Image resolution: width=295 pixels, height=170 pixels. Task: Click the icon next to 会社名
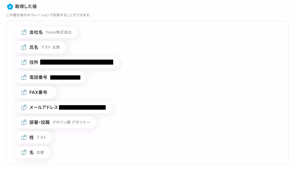point(24,32)
